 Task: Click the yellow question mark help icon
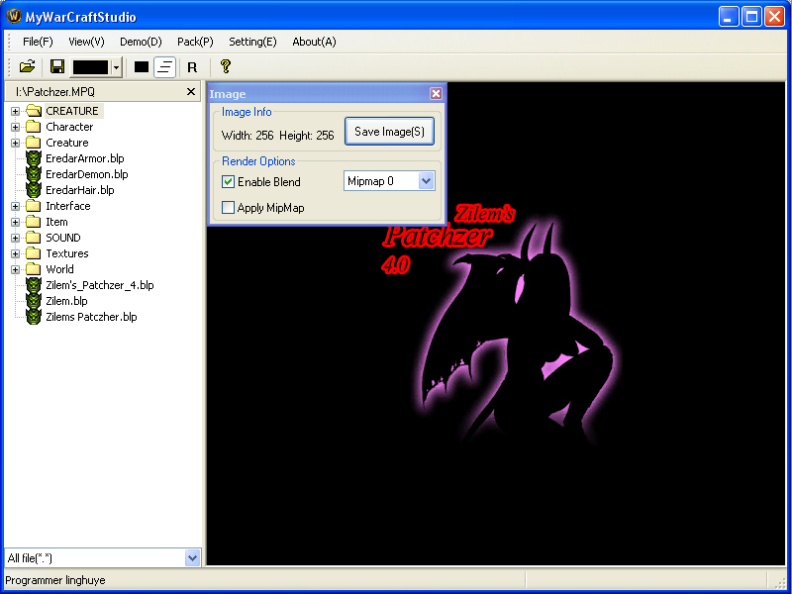(x=226, y=66)
